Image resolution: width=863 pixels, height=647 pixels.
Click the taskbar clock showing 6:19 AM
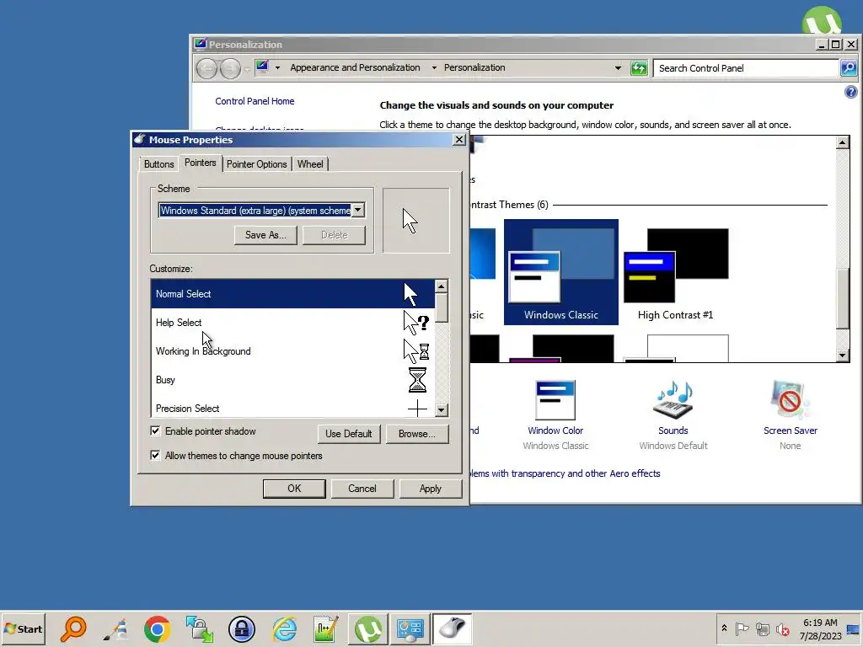[820, 628]
